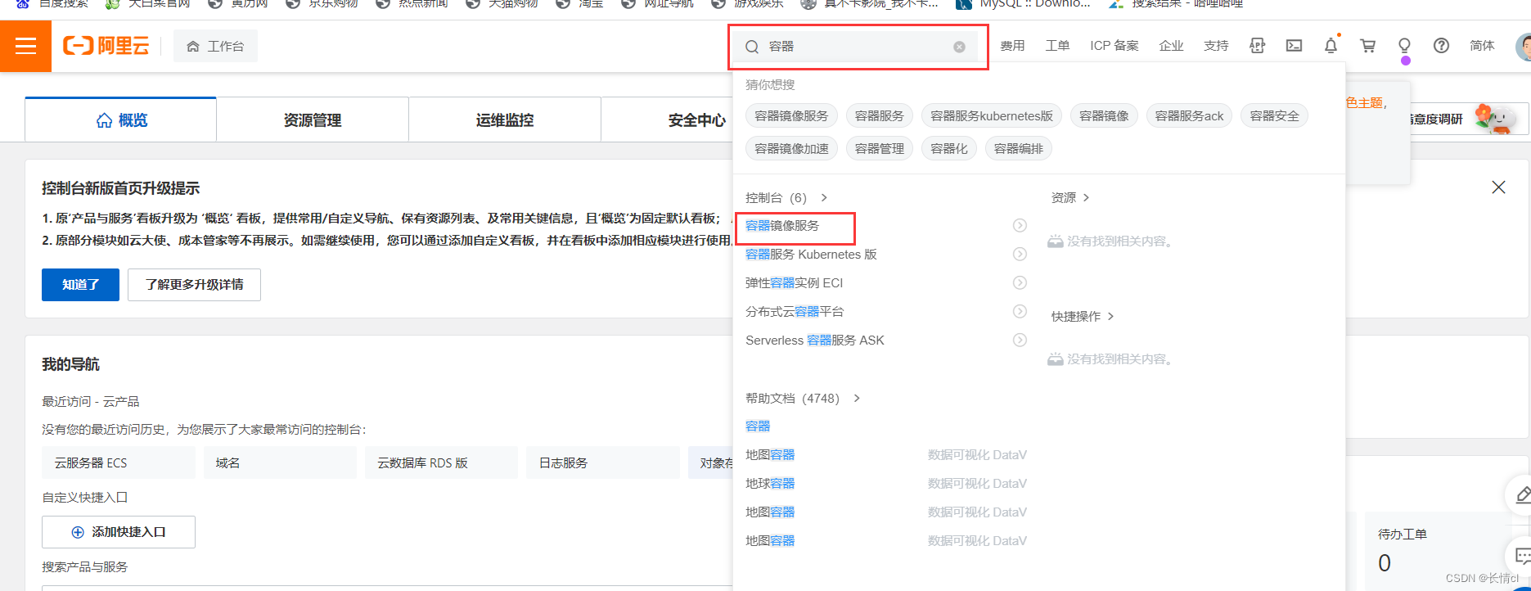Click the 知道了 button

click(x=80, y=284)
